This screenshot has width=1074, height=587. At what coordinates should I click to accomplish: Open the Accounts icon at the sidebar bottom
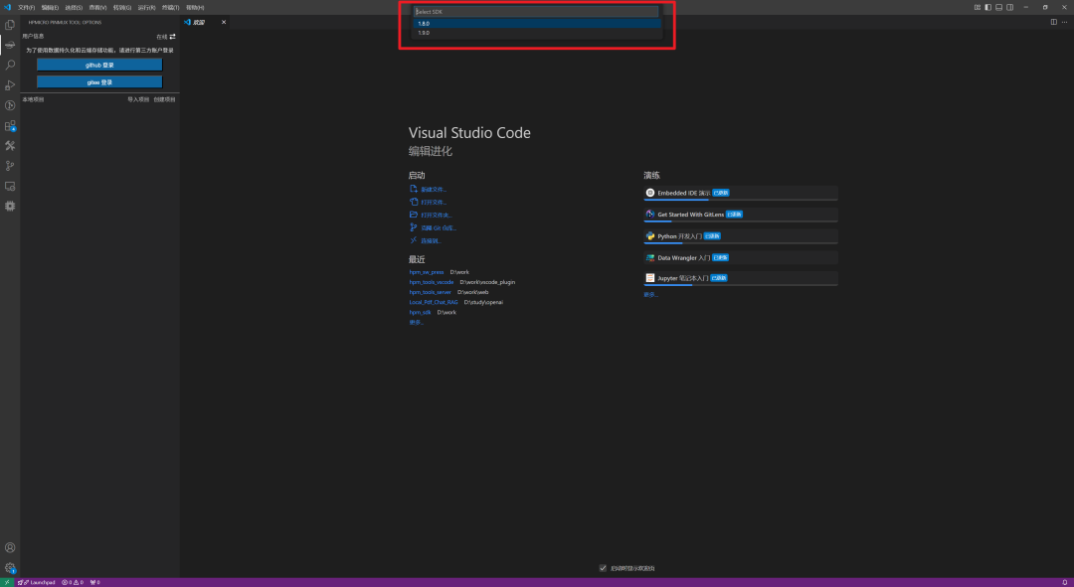(x=10, y=548)
